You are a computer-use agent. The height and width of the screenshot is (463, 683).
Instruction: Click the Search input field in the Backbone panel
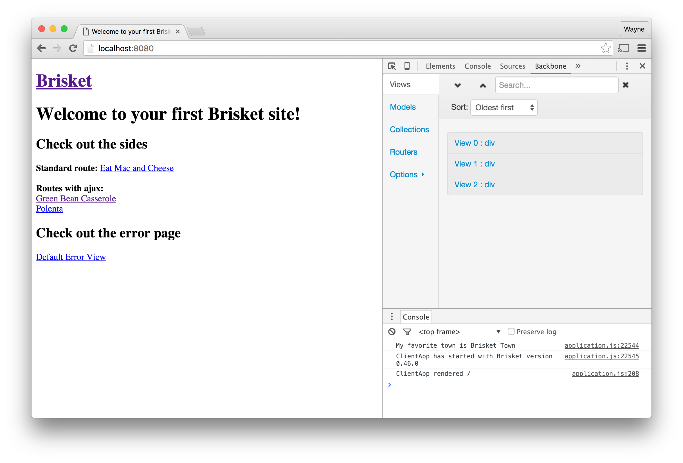tap(556, 85)
